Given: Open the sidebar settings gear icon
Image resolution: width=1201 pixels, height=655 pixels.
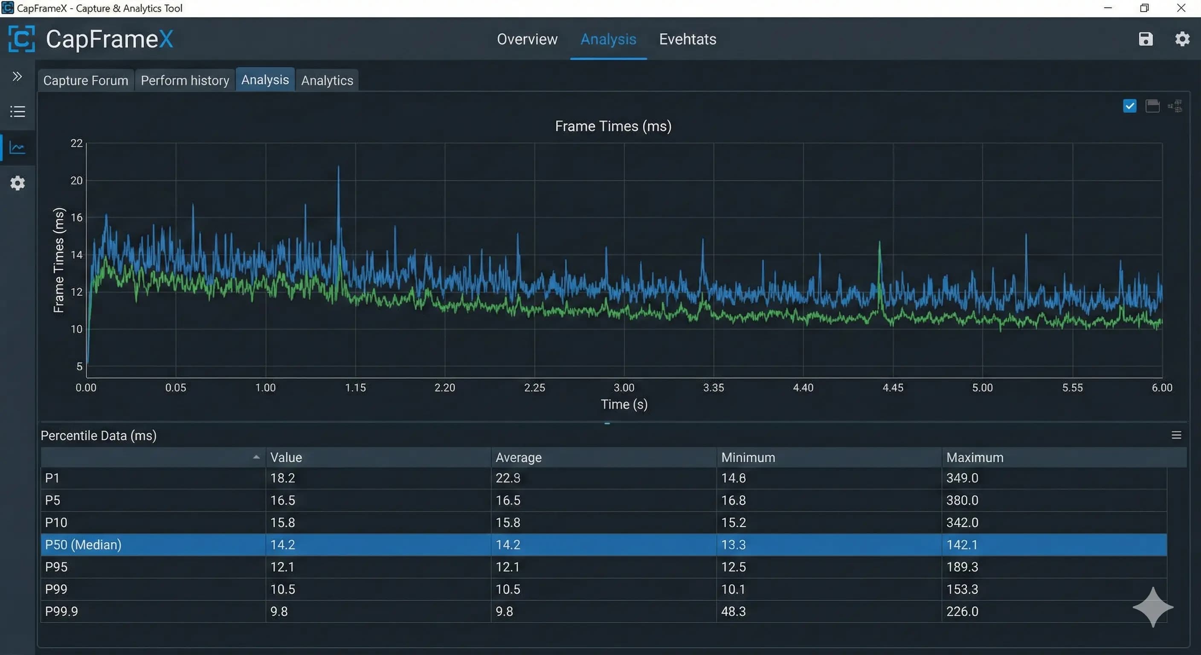Looking at the screenshot, I should [x=17, y=183].
